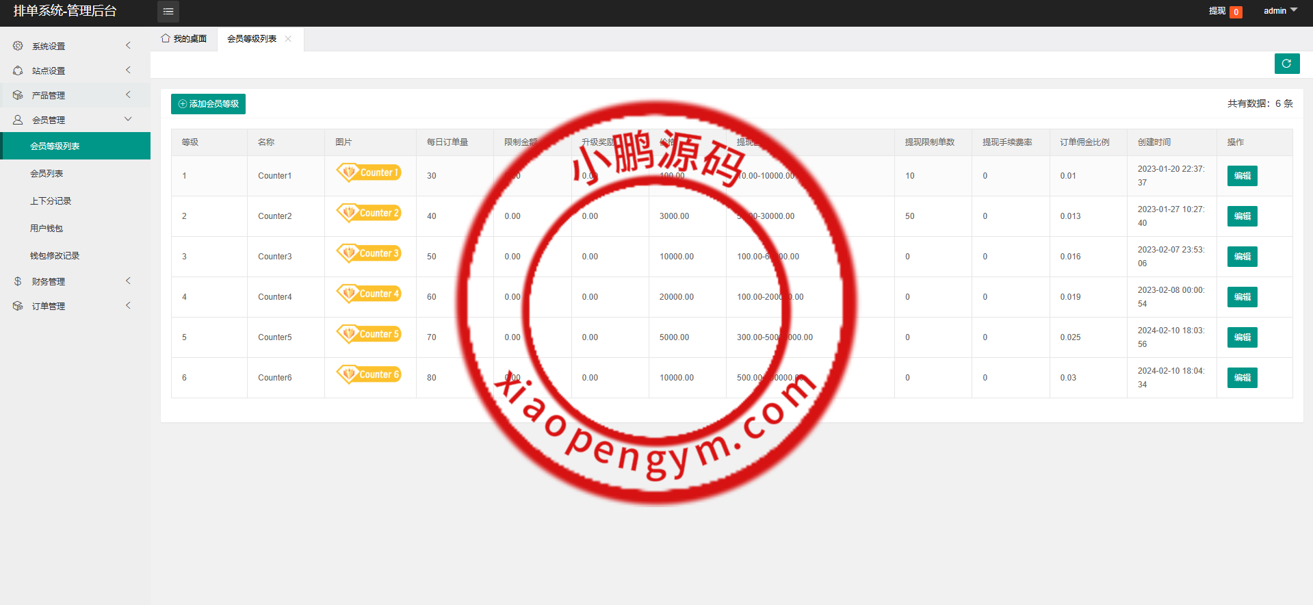Switch to the 我的桌面 tab
The image size is (1313, 605).
pyautogui.click(x=184, y=39)
